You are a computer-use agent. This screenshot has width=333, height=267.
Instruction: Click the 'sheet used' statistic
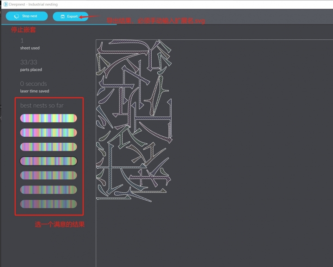(30, 48)
